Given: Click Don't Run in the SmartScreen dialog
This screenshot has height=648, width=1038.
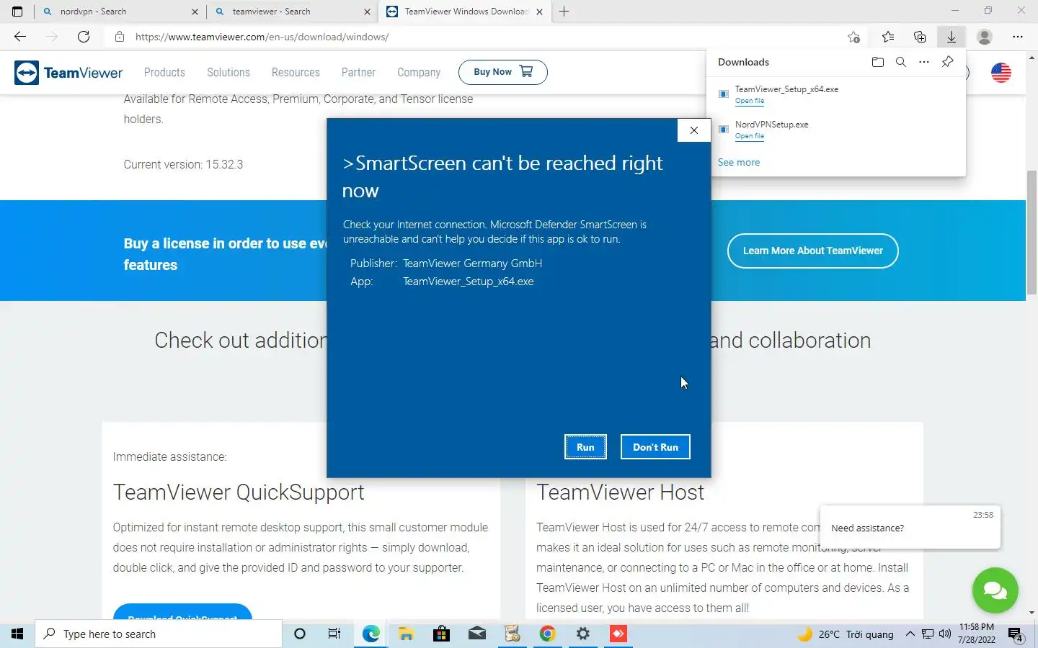Looking at the screenshot, I should pos(655,447).
